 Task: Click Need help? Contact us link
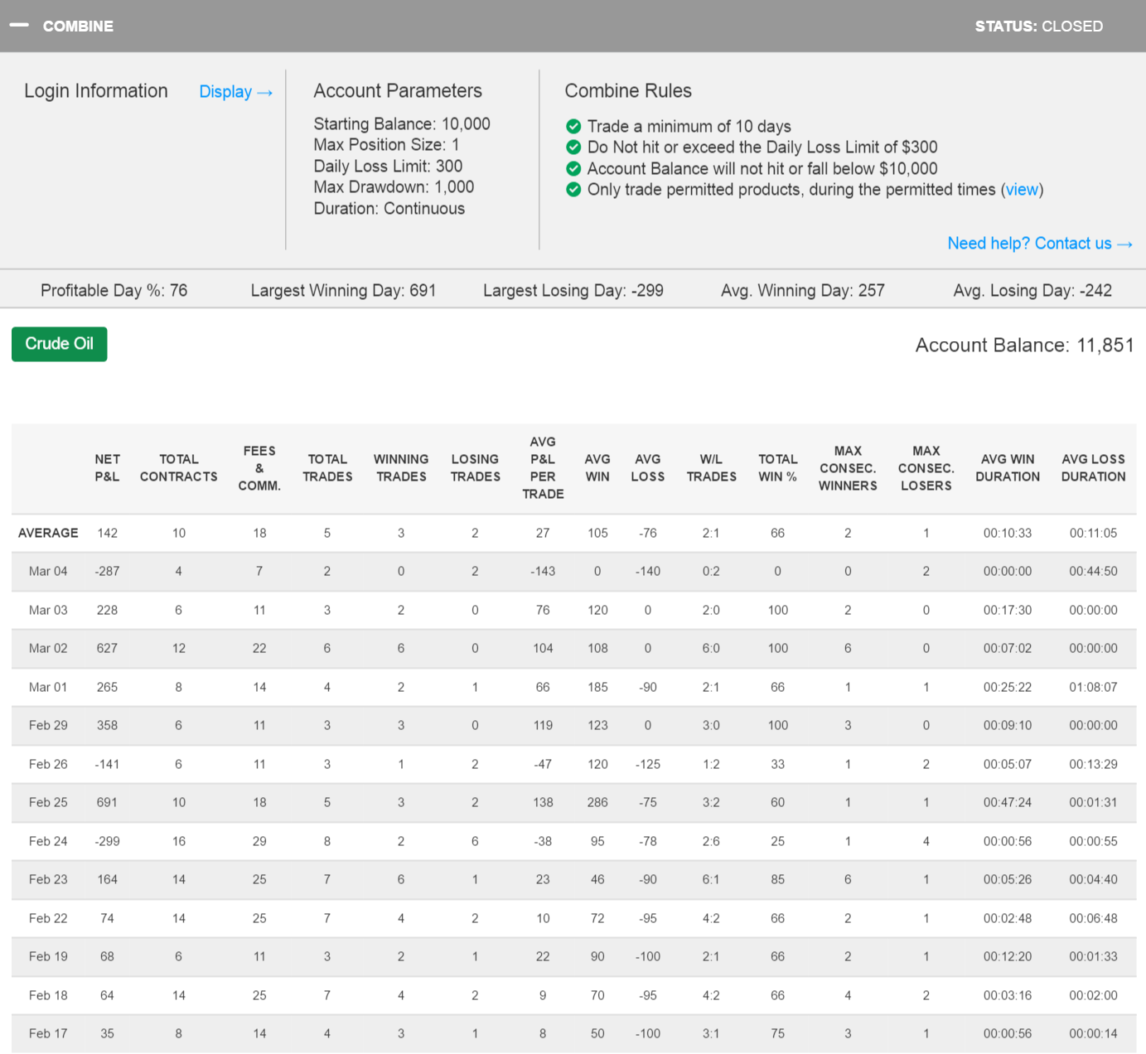[1039, 244]
